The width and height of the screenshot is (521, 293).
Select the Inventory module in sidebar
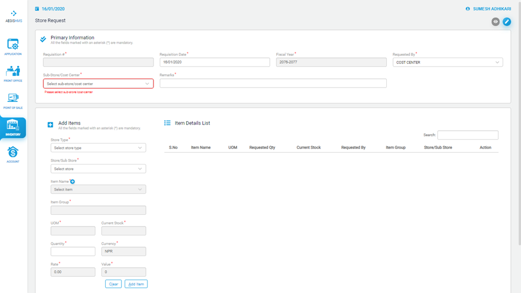[x=13, y=128]
